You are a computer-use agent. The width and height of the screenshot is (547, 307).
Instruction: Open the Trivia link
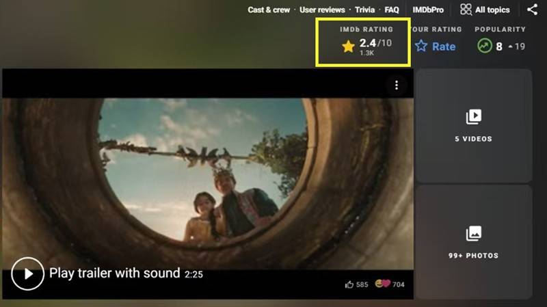(x=364, y=10)
